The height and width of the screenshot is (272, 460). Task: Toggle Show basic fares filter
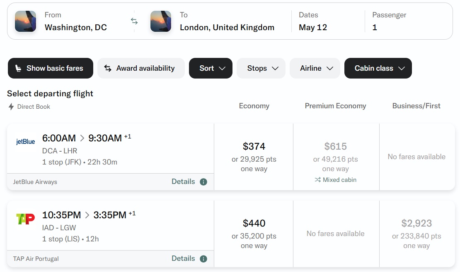(x=50, y=68)
